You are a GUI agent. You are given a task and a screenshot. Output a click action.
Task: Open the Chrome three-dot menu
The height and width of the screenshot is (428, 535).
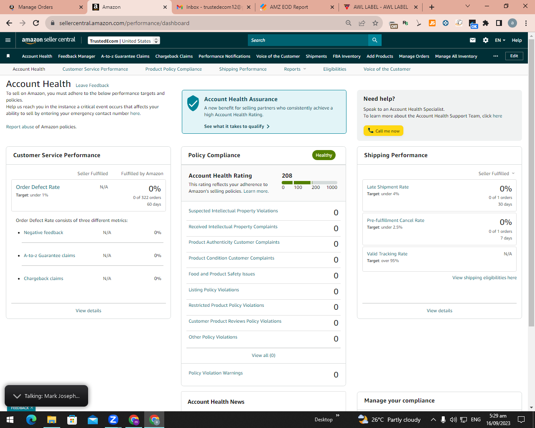(526, 23)
